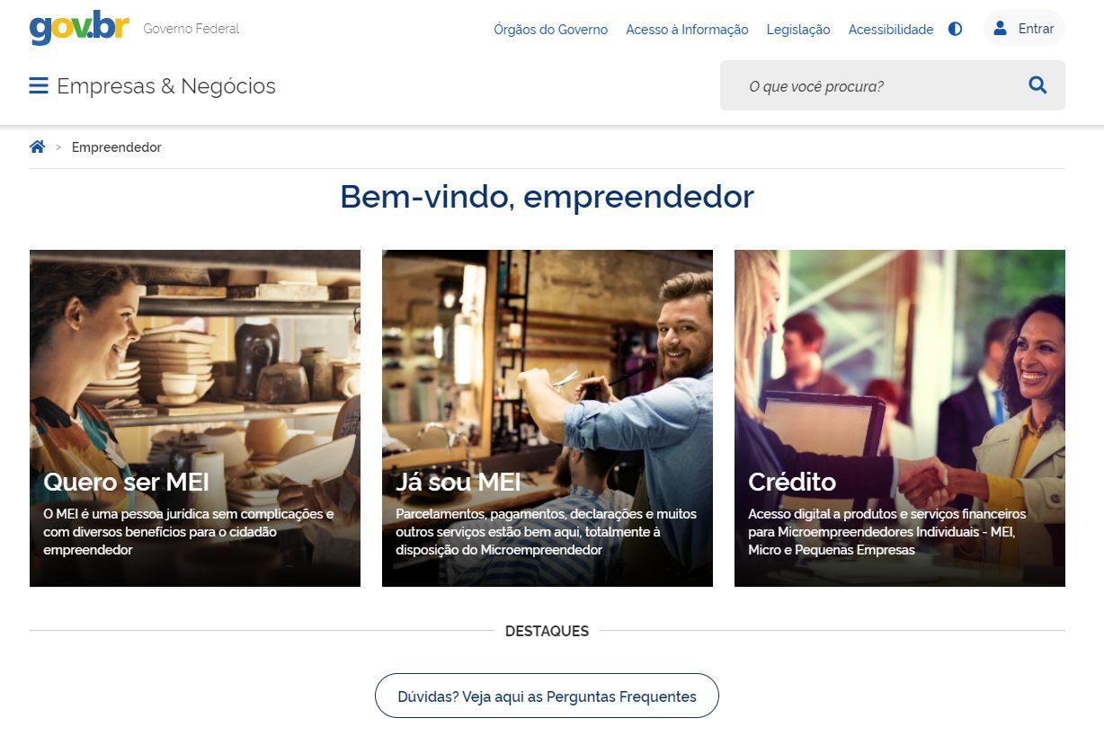
Task: Click the Quero ser MEI heading text
Action: (x=126, y=482)
